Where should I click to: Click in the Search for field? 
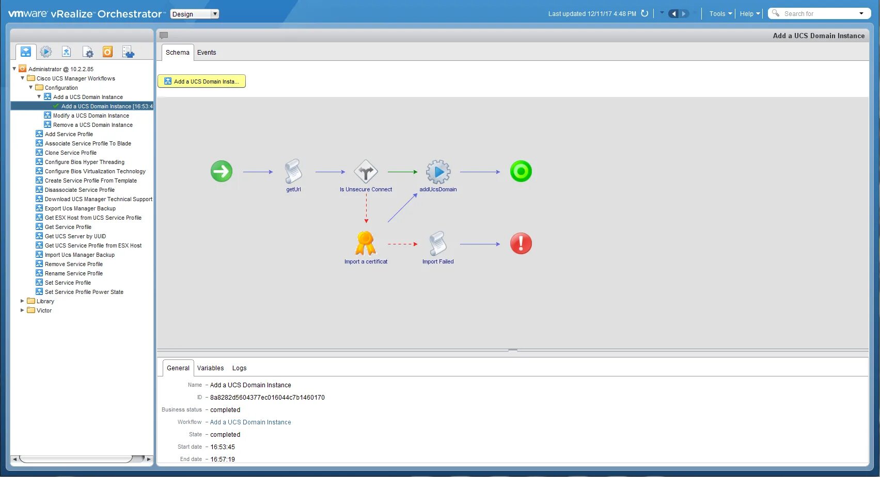[819, 14]
